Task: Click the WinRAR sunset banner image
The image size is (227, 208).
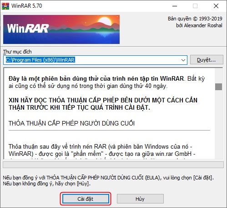Action: (61, 29)
